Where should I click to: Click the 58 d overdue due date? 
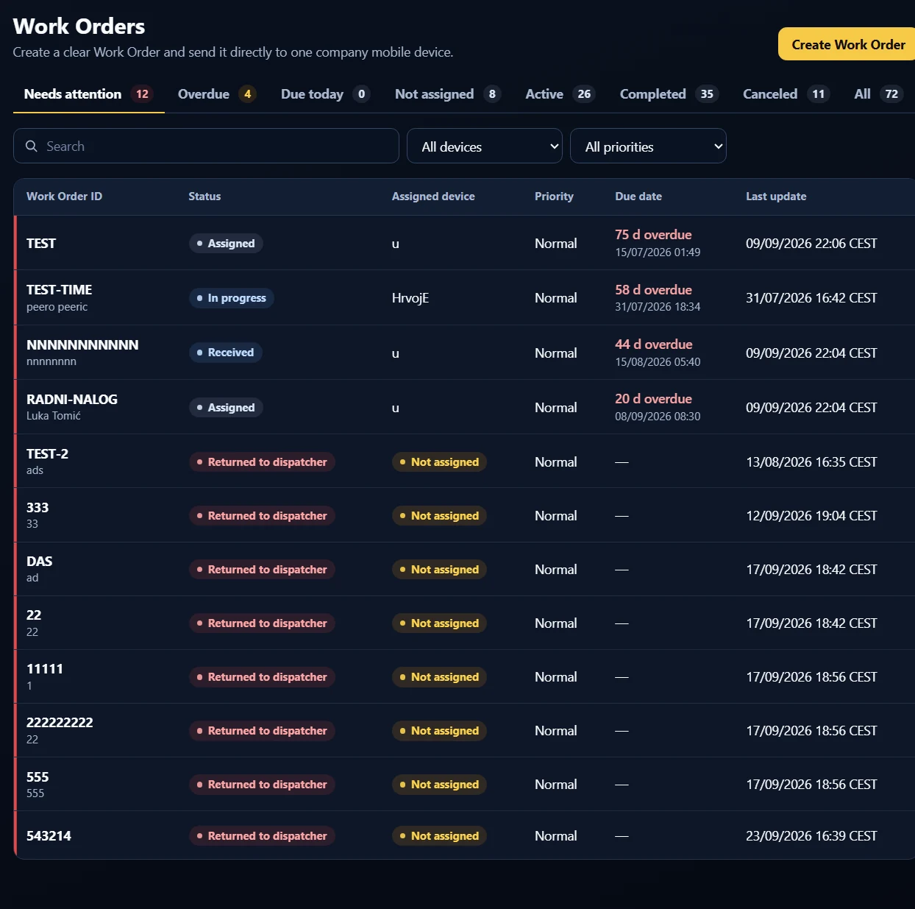point(653,290)
